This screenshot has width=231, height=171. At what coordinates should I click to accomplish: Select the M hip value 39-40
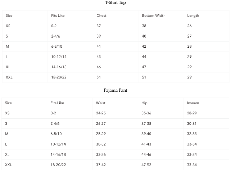(x=146, y=134)
